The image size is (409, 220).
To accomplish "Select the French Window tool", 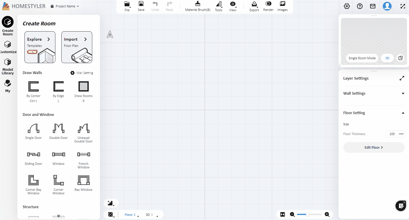I will pos(83,156).
